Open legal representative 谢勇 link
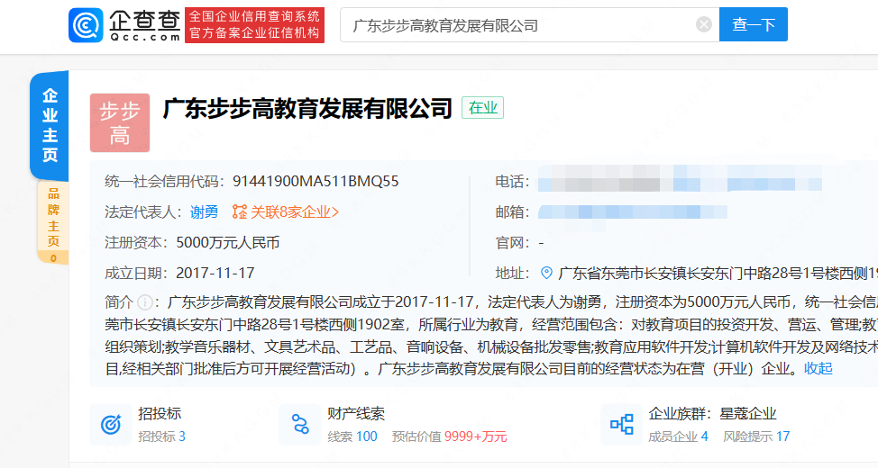 tap(204, 211)
